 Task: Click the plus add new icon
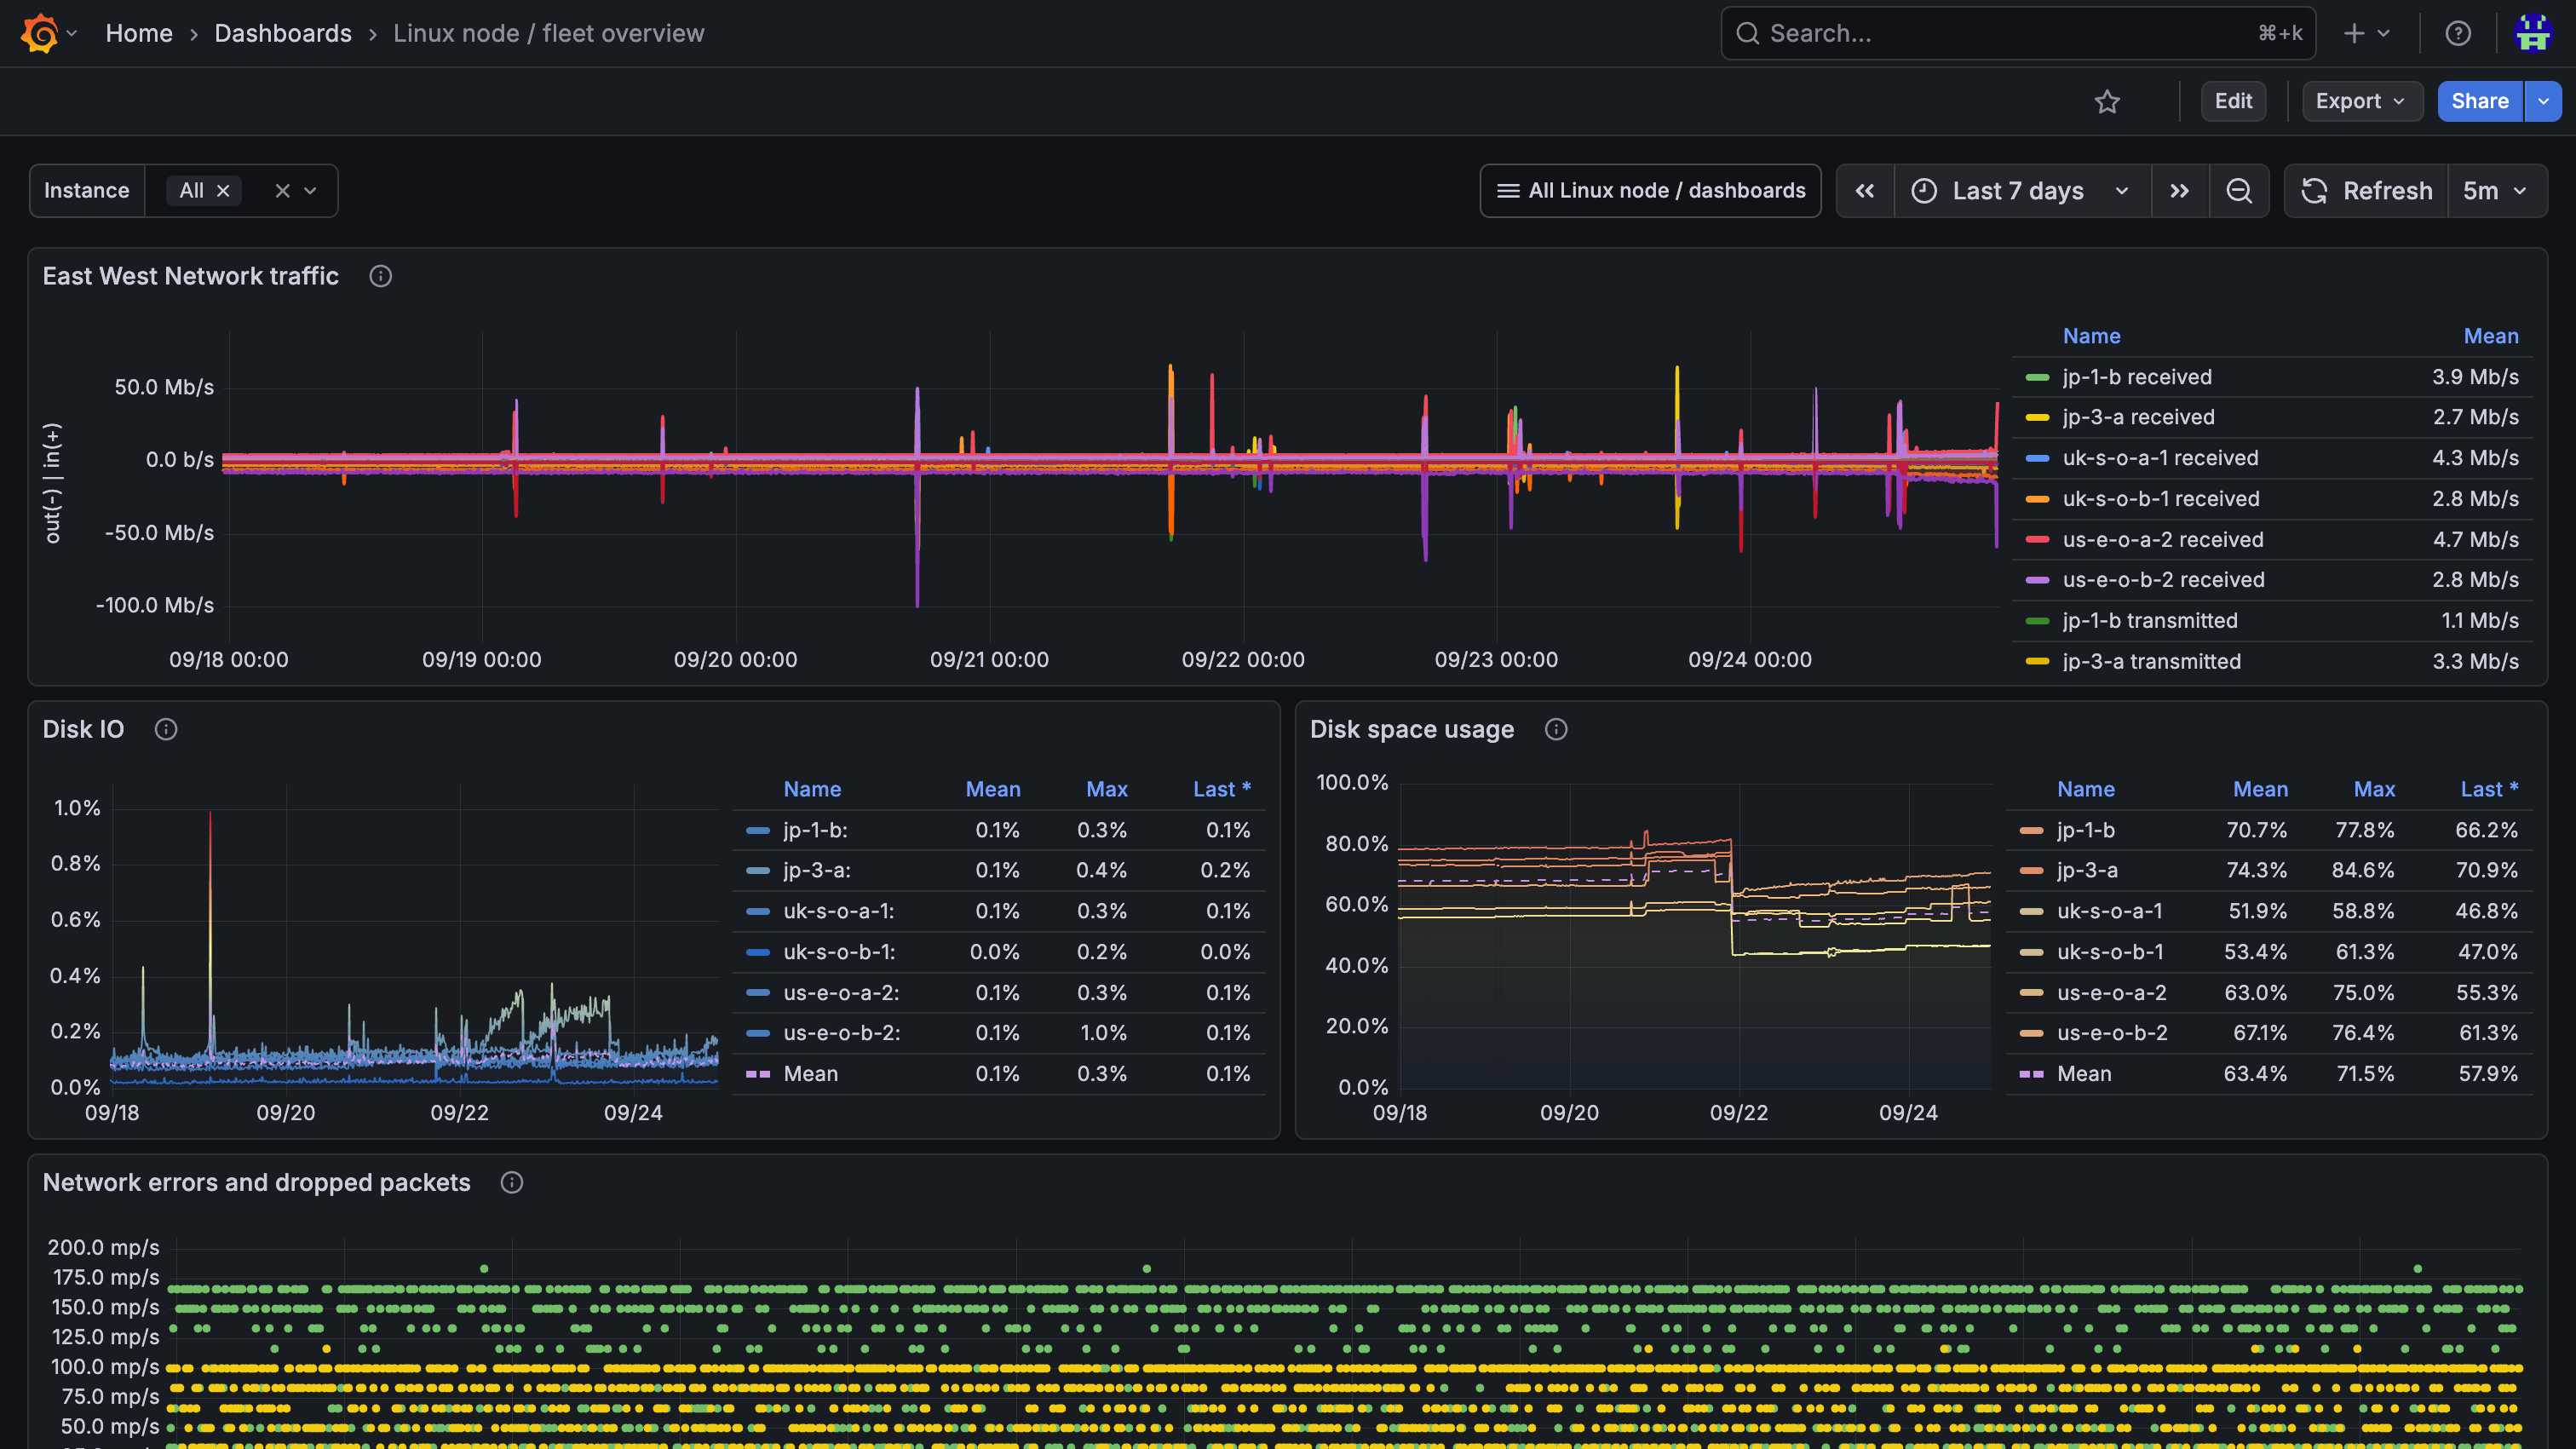[2354, 33]
